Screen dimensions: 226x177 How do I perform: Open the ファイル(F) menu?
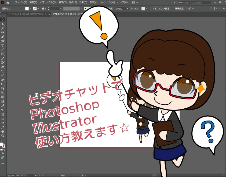(x=21, y=2)
